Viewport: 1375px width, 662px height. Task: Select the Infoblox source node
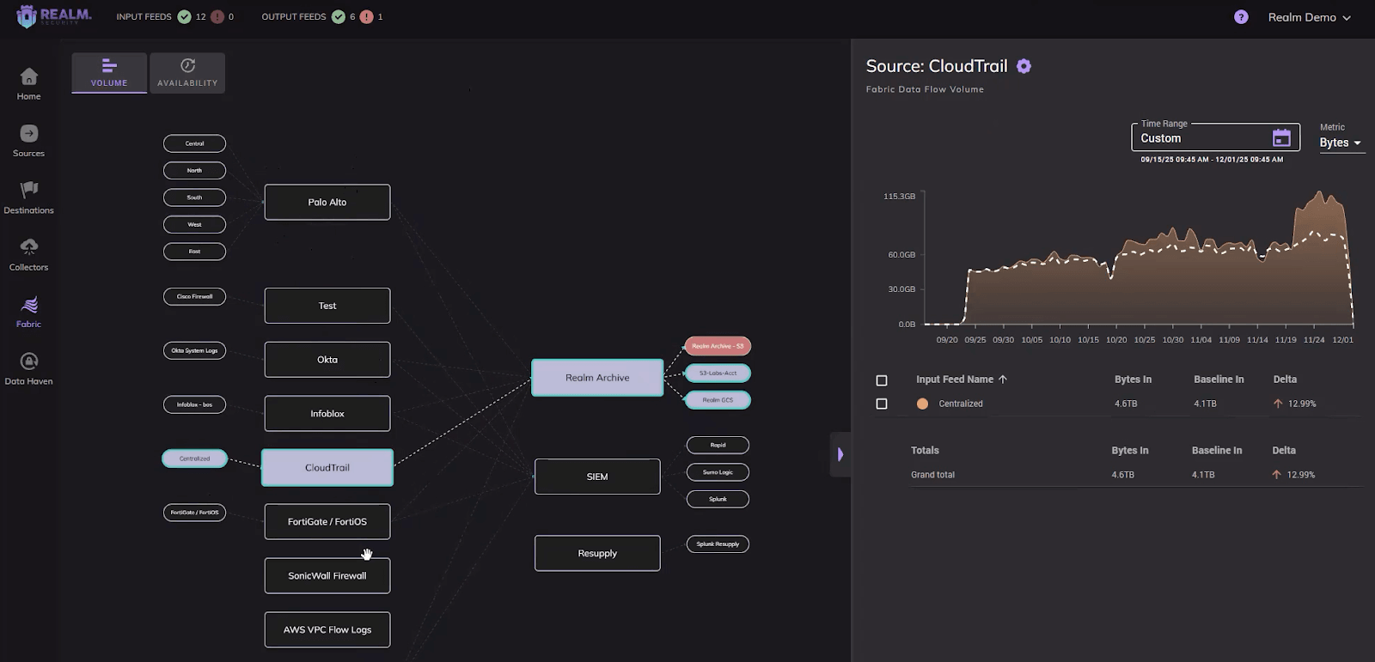pos(327,414)
